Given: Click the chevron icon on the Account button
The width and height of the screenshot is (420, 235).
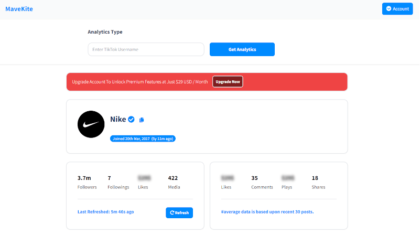Looking at the screenshot, I should pyautogui.click(x=389, y=9).
